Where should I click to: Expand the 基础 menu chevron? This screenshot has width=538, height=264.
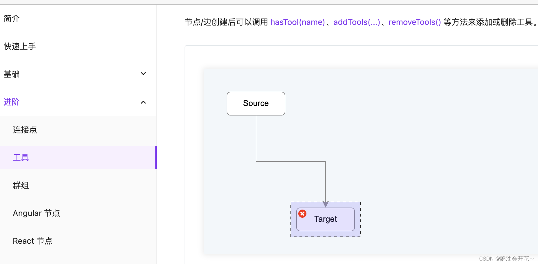(143, 74)
